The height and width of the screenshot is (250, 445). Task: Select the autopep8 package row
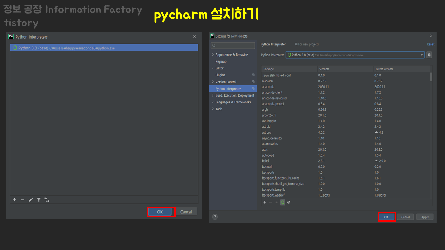(x=346, y=155)
